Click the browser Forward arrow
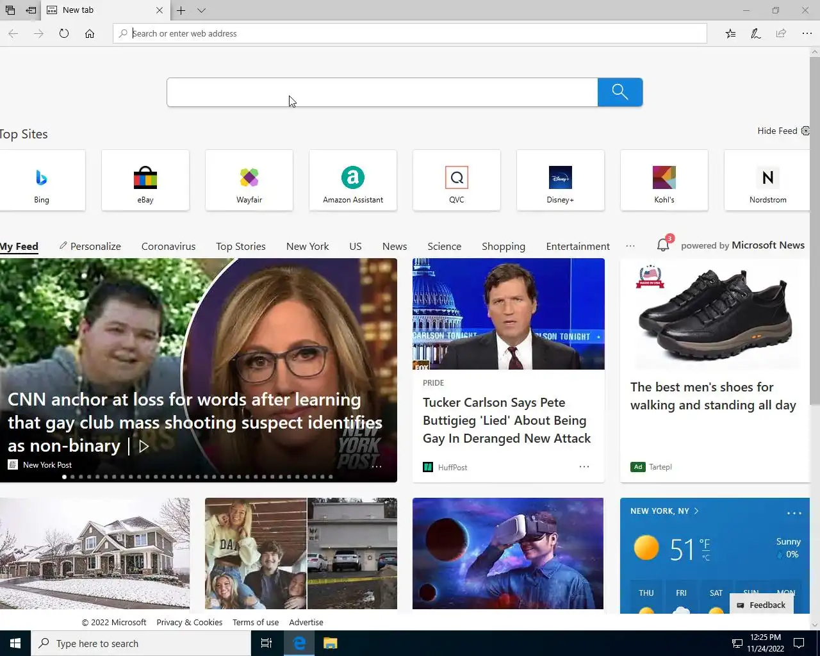The image size is (820, 656). (38, 33)
